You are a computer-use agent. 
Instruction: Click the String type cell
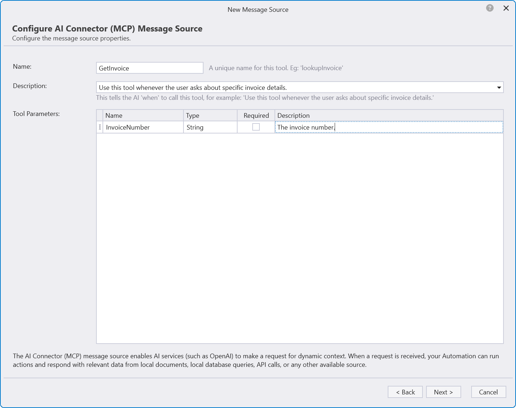tap(210, 127)
